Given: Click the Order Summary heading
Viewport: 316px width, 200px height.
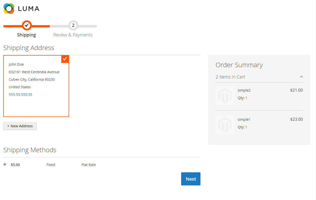Looking at the screenshot, I should 239,65.
